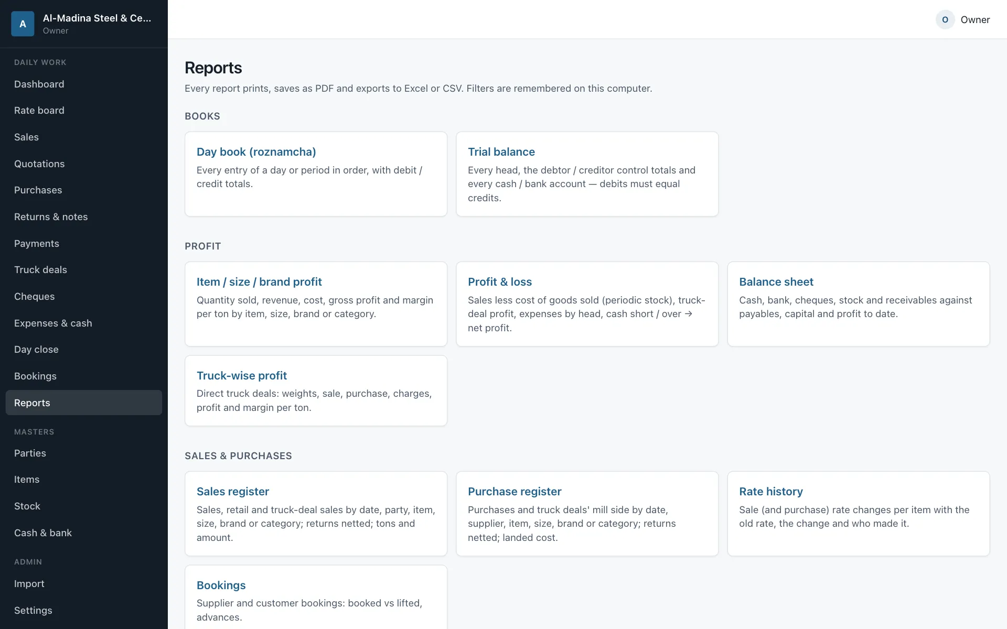Open the Bookings report card
The width and height of the screenshot is (1007, 629).
(316, 598)
